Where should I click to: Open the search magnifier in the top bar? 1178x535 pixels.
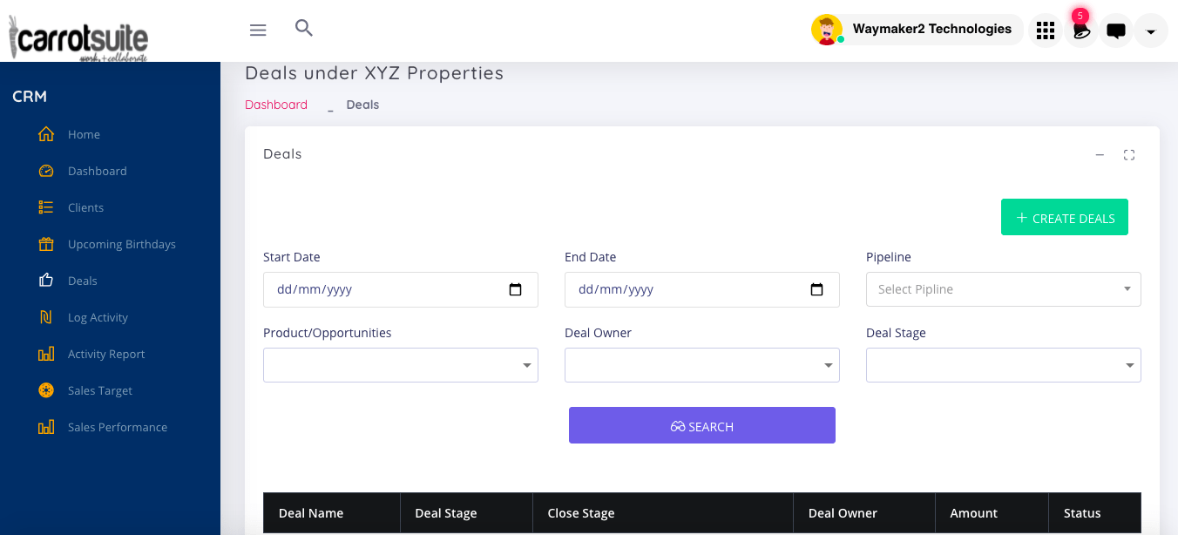pyautogui.click(x=303, y=28)
